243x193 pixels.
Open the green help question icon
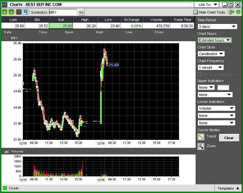tap(238, 12)
